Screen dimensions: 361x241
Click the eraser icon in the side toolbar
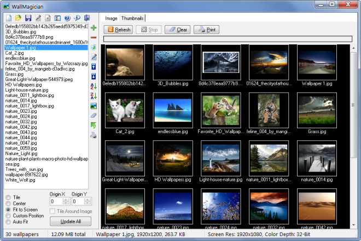(x=94, y=116)
